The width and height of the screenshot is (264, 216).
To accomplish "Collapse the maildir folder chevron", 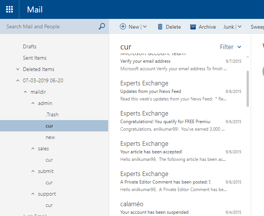I will 25,92.
